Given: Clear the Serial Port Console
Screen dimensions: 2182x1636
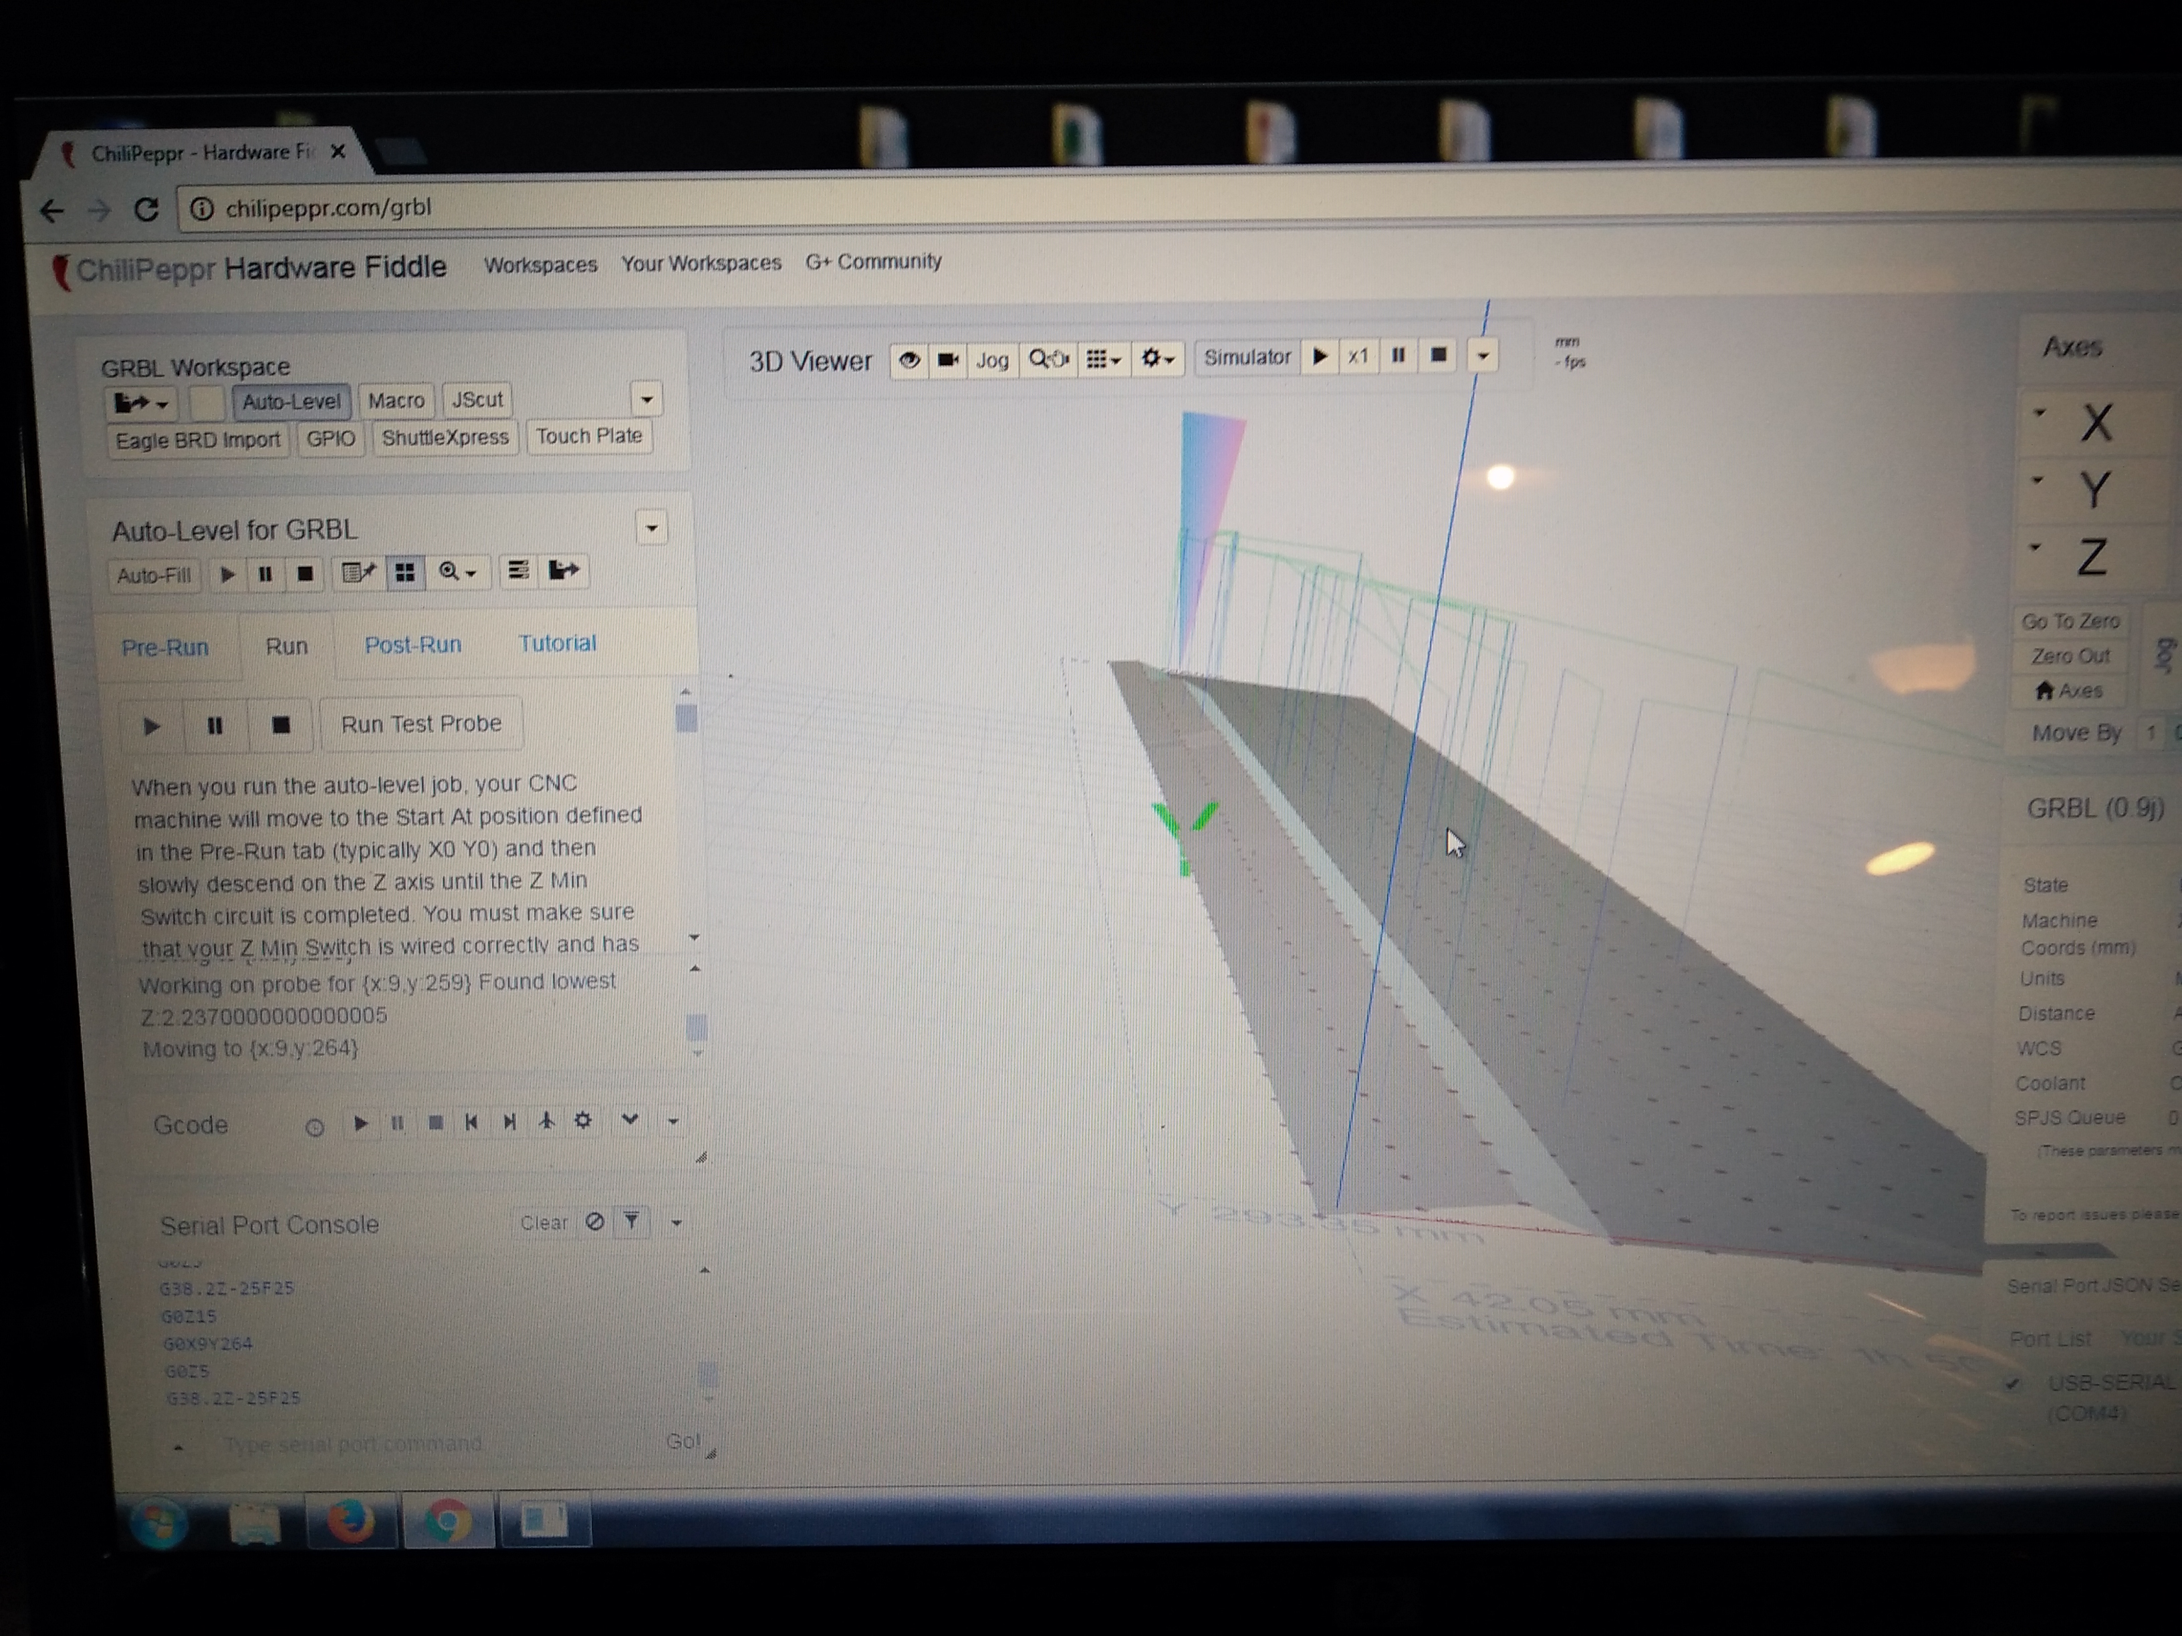Looking at the screenshot, I should [x=543, y=1223].
